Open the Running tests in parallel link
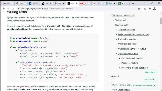 pos(132,58)
